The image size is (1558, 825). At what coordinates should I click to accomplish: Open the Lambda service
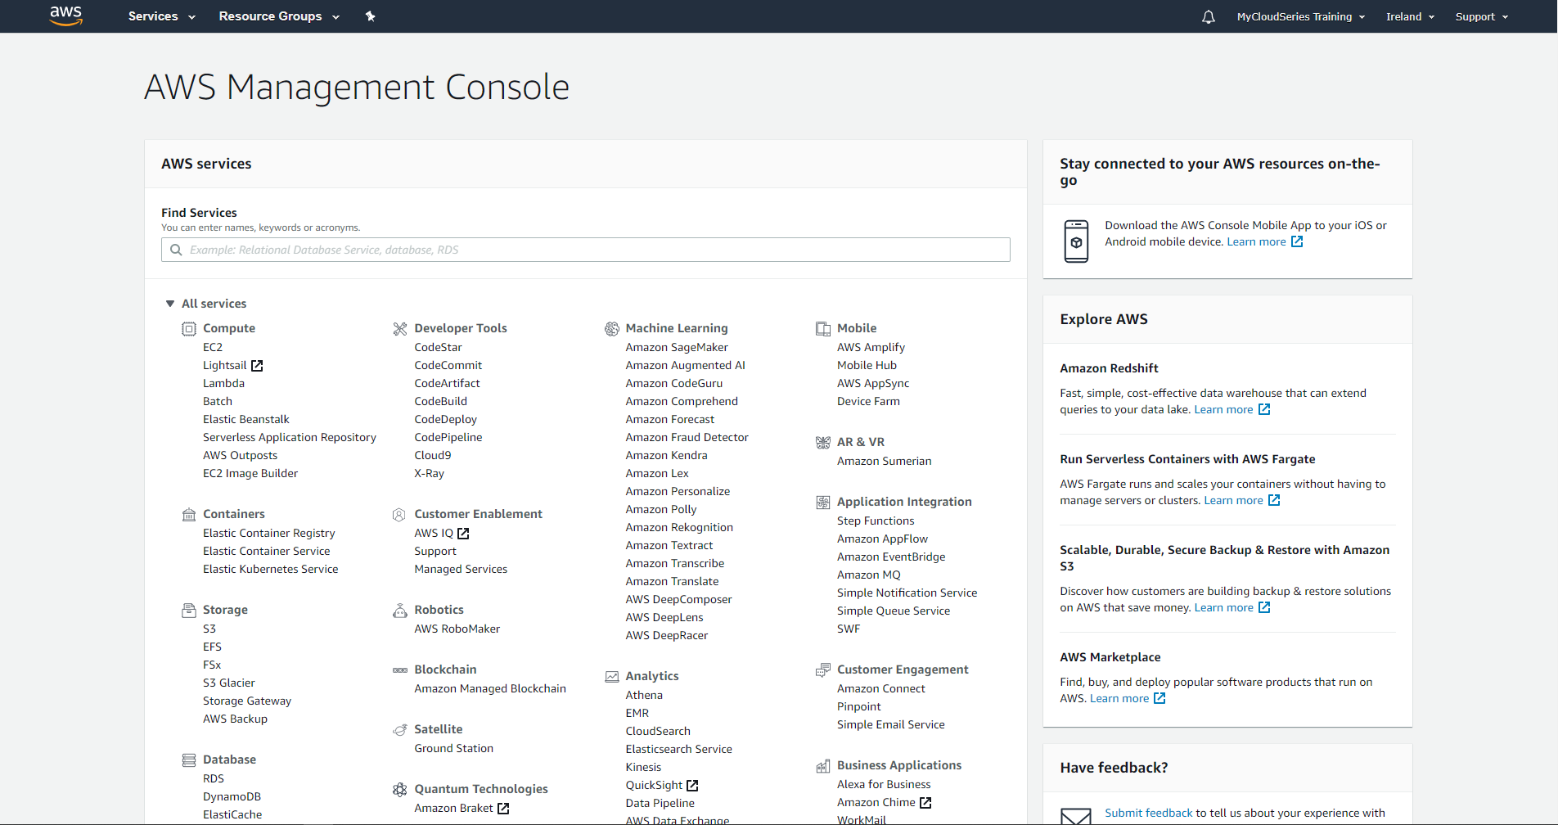click(223, 383)
